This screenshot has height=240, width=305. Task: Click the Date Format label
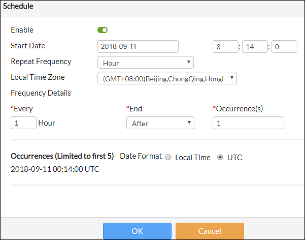(x=141, y=156)
